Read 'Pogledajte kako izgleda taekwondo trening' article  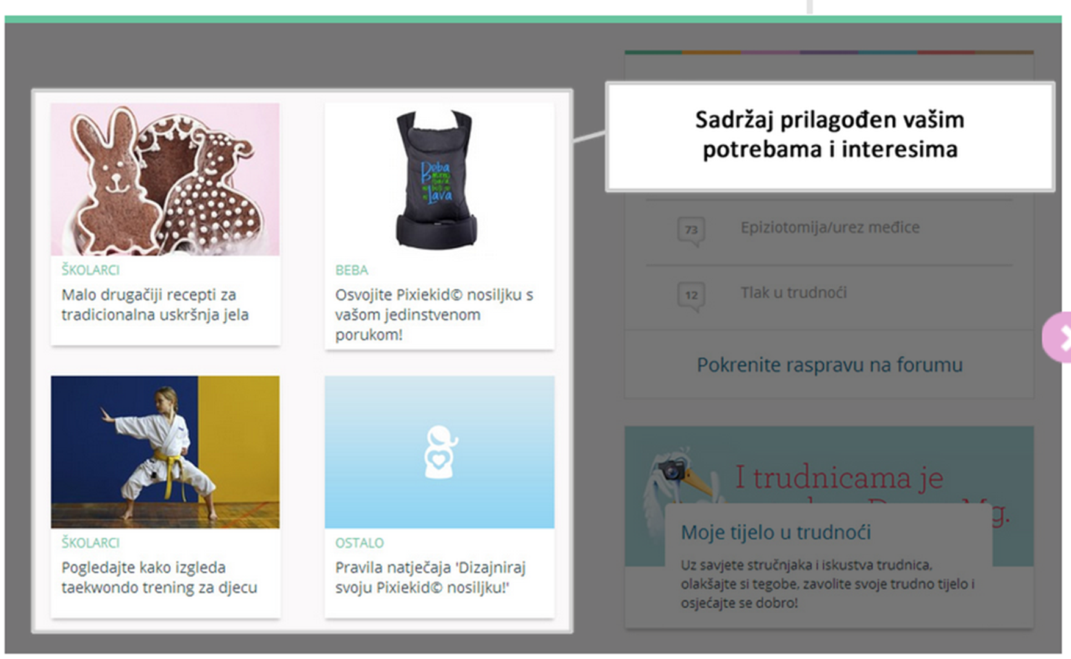tap(159, 577)
